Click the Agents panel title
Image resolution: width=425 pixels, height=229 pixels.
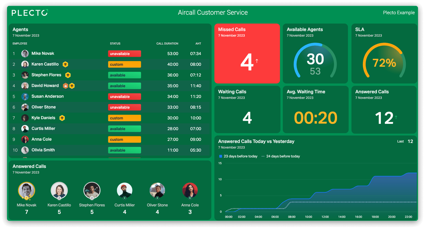tap(20, 30)
